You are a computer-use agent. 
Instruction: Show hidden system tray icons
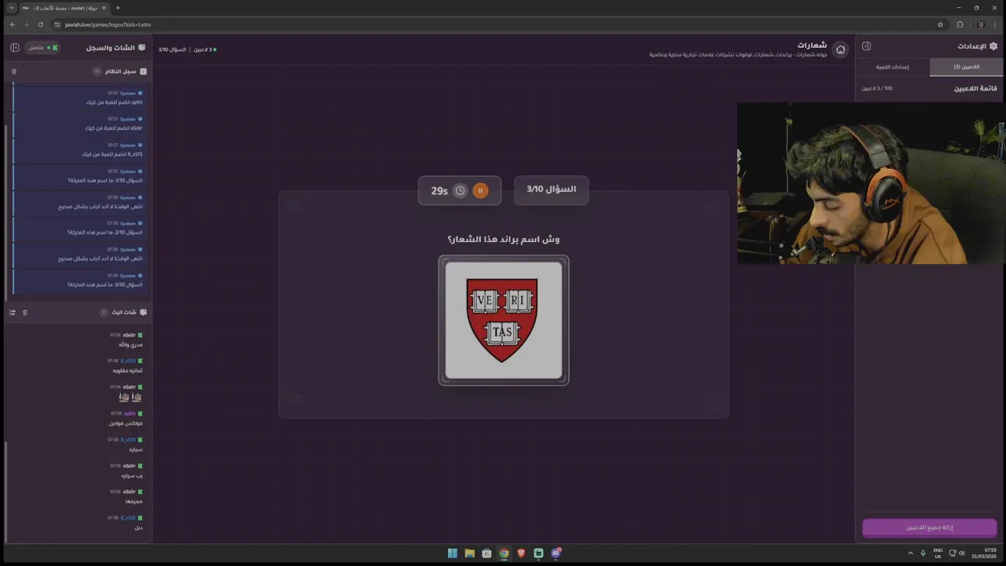tap(910, 553)
